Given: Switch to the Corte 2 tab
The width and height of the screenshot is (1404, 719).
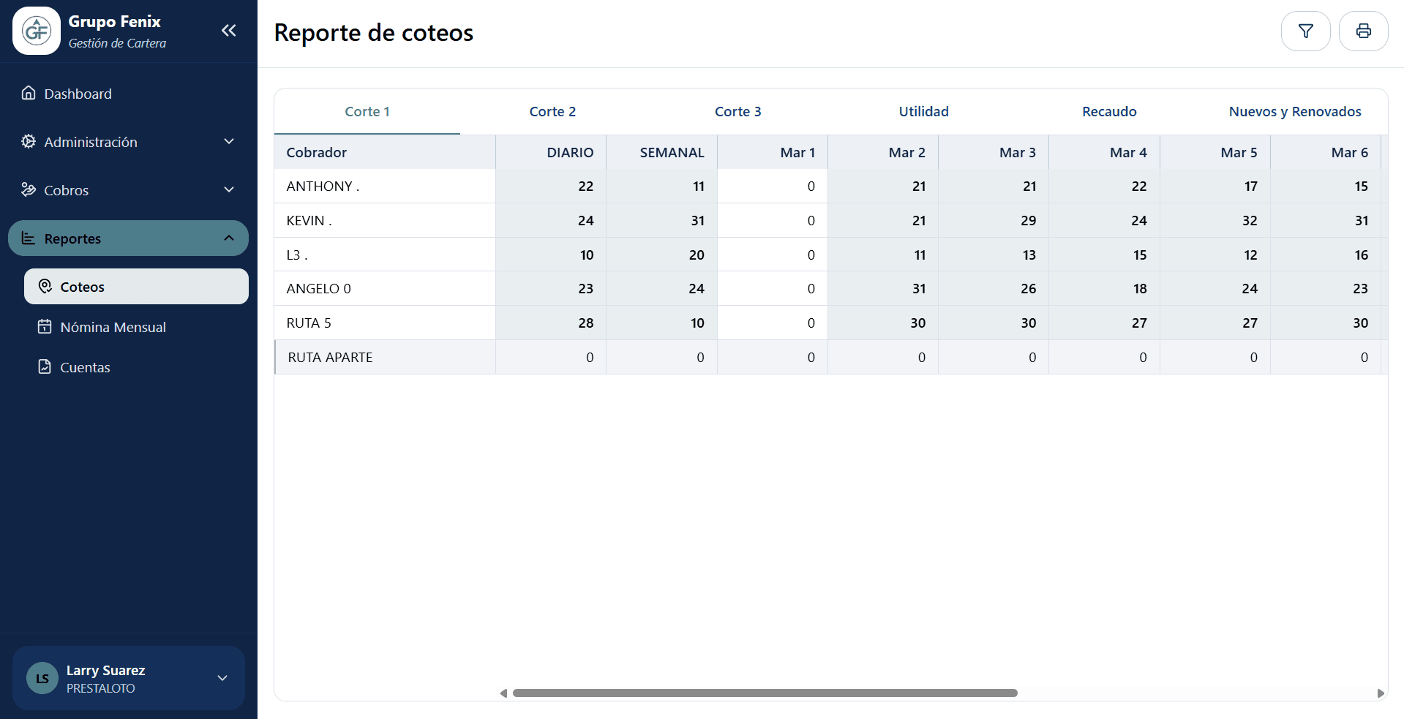Looking at the screenshot, I should [x=552, y=112].
